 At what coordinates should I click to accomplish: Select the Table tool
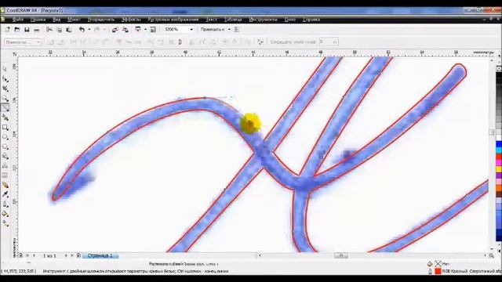(x=5, y=175)
